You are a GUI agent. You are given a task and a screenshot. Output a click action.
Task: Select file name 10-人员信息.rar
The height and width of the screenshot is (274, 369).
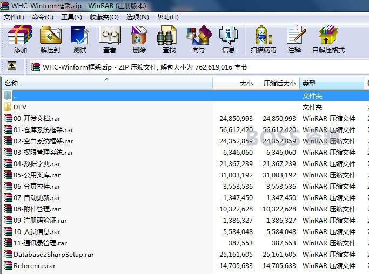pos(37,231)
